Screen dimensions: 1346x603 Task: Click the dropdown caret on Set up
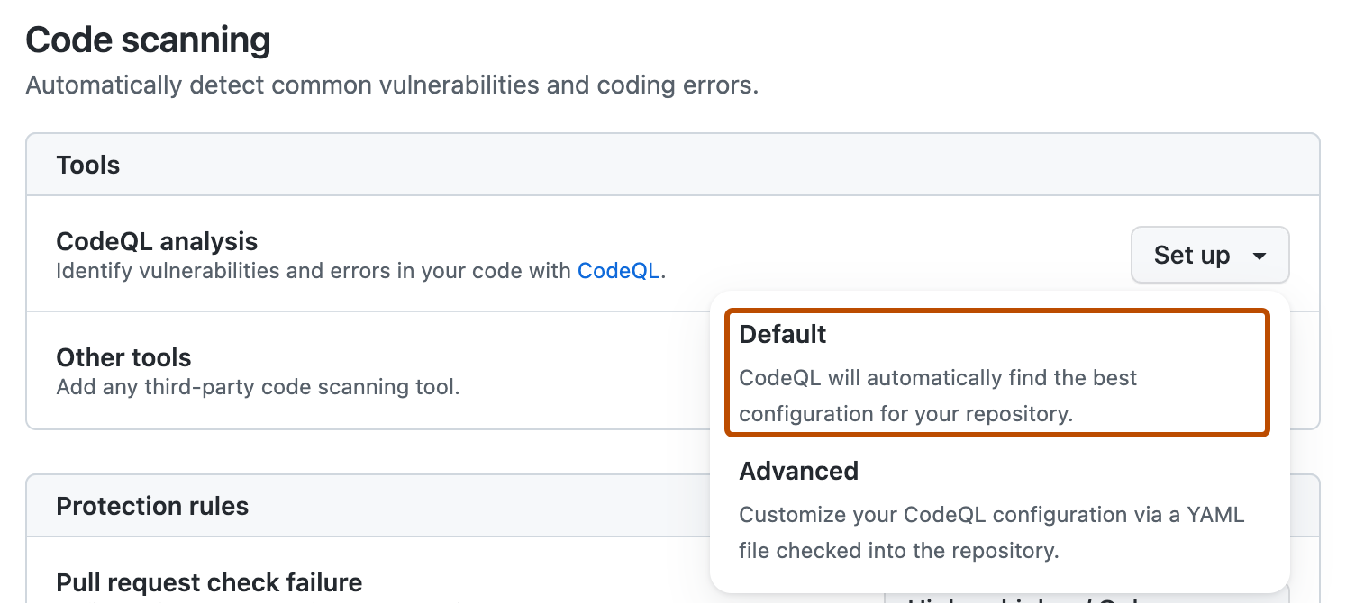coord(1261,256)
